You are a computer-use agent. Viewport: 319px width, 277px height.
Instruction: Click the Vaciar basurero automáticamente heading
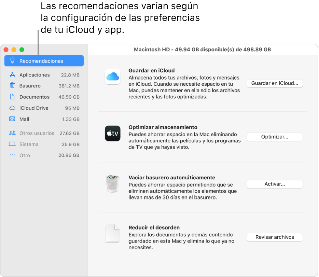click(172, 178)
